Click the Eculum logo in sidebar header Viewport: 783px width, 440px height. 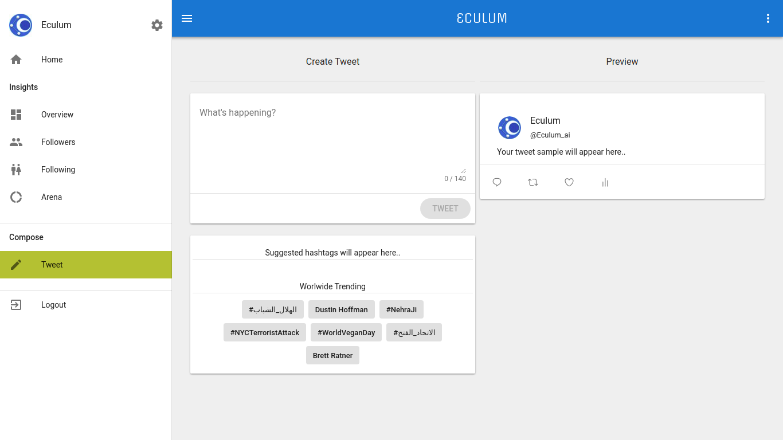[21, 25]
